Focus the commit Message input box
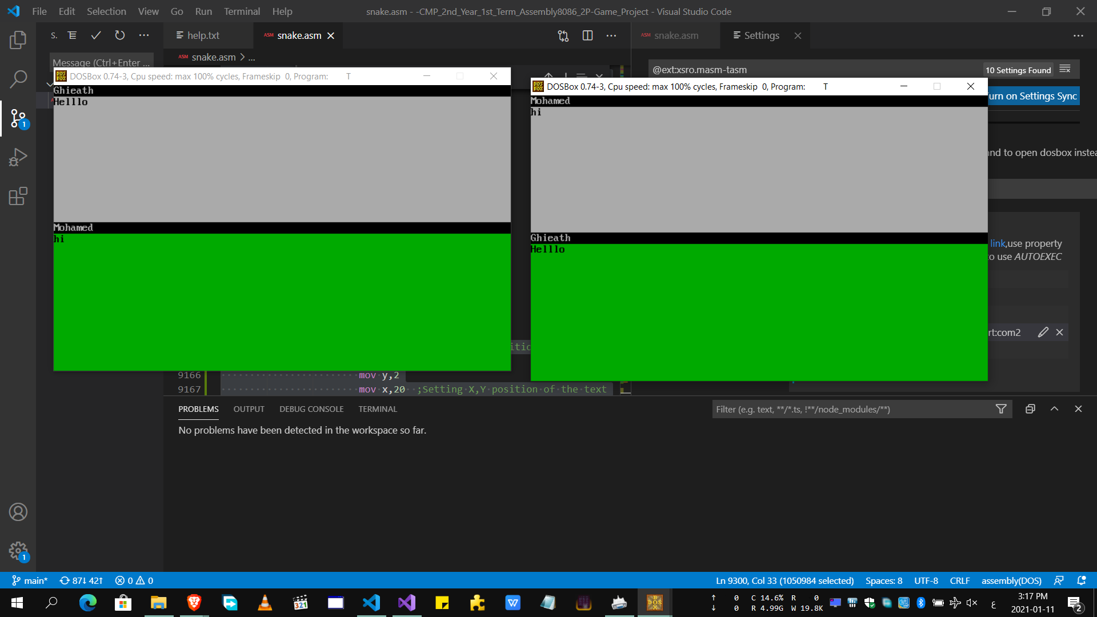Image resolution: width=1097 pixels, height=617 pixels. tap(102, 61)
